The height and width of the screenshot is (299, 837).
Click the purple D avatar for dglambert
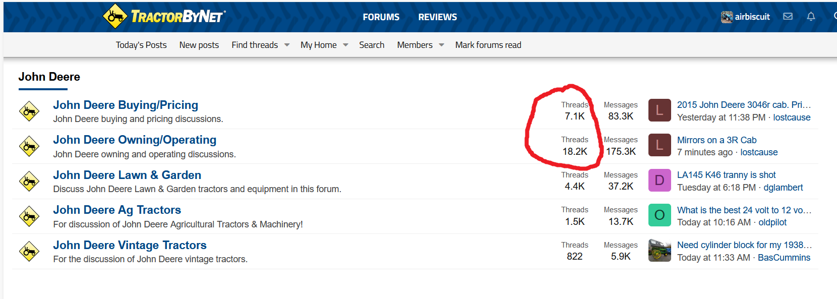659,181
